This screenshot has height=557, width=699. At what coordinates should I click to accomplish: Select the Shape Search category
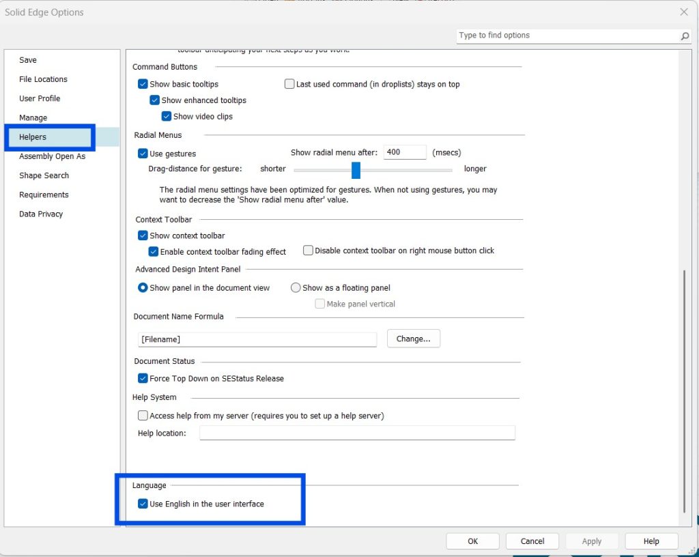point(44,175)
